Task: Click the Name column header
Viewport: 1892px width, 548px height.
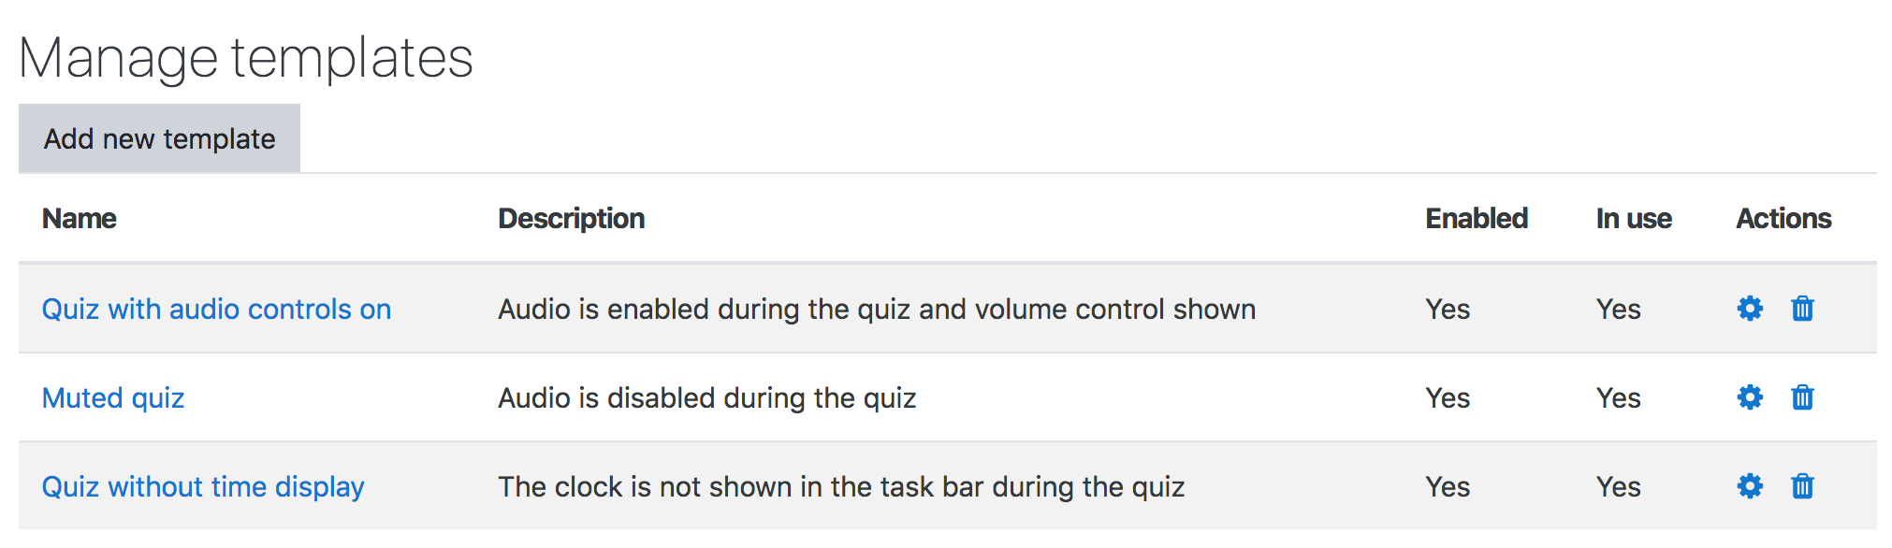Action: click(x=80, y=219)
